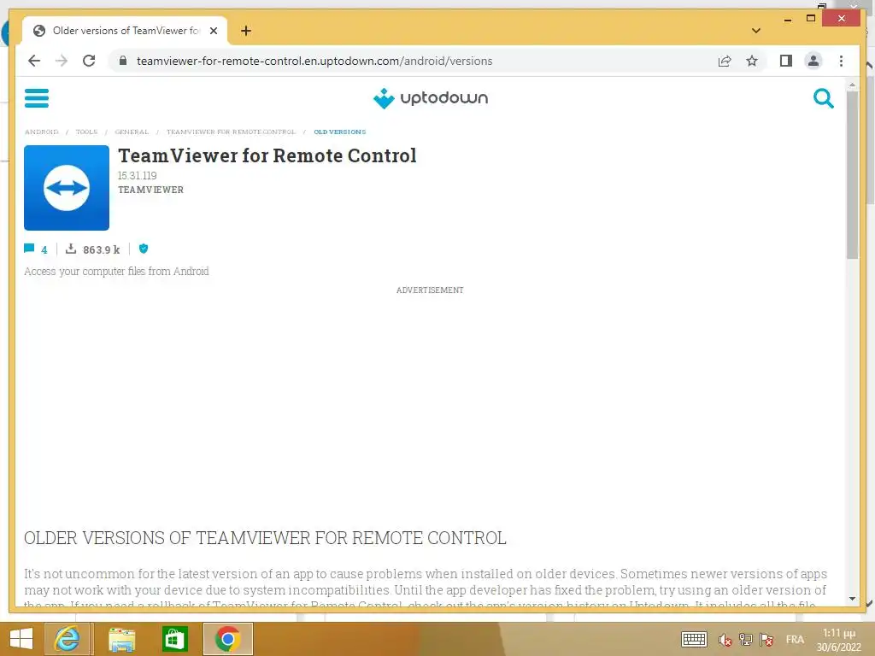
Task: Reload the page with the refresh icon
Action: pyautogui.click(x=89, y=61)
